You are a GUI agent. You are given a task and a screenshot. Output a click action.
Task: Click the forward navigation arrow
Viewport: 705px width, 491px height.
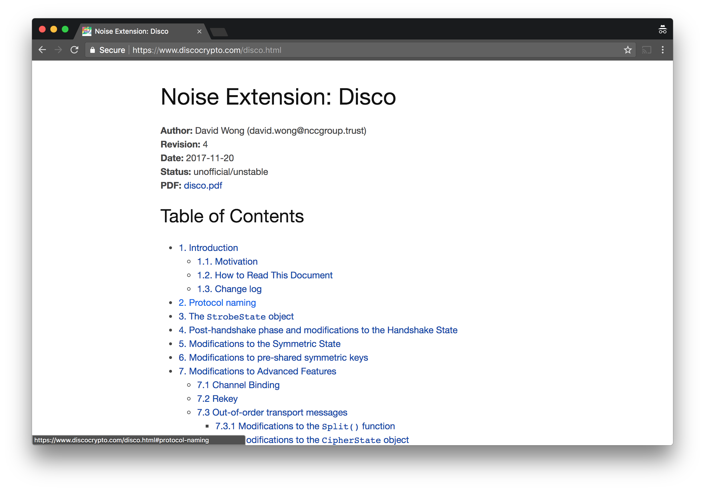(x=58, y=50)
